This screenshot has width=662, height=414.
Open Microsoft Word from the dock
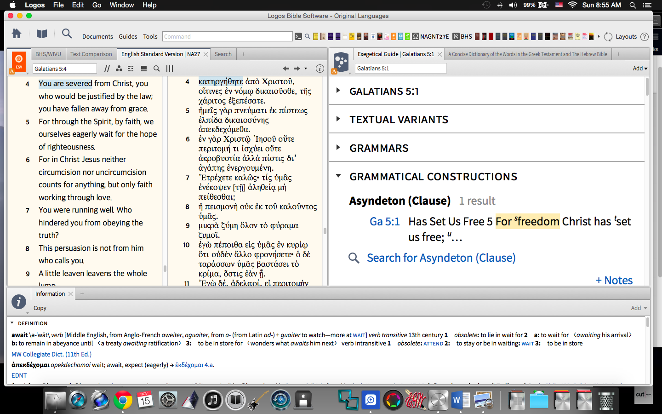[461, 400]
